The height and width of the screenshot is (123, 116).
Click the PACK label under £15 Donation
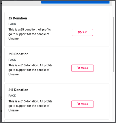12,96
